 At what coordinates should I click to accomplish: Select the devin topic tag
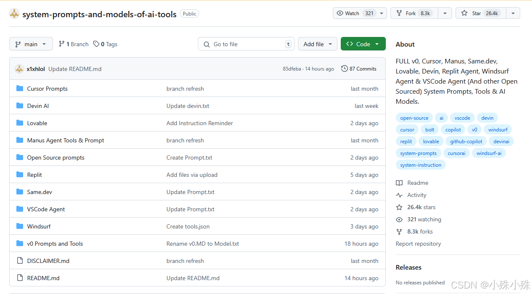(x=487, y=118)
